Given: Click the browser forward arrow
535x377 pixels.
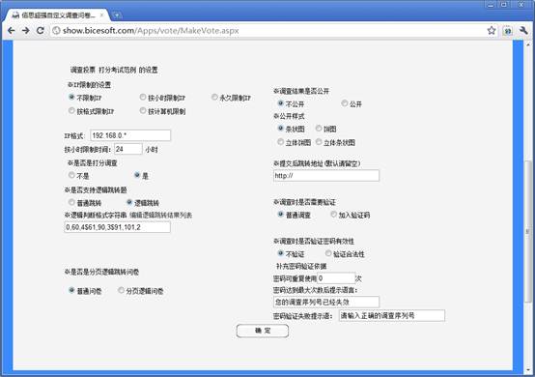Looking at the screenshot, I should (25, 31).
